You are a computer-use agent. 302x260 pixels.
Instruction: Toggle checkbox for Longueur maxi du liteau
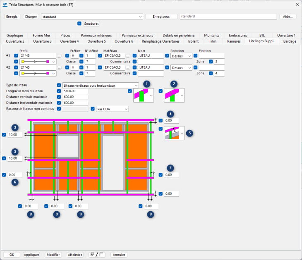[x=59, y=91]
